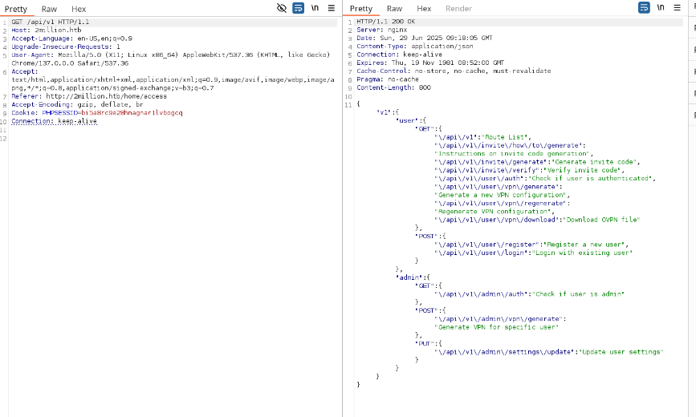Click the 'Verify invite code' value

coord(582,170)
